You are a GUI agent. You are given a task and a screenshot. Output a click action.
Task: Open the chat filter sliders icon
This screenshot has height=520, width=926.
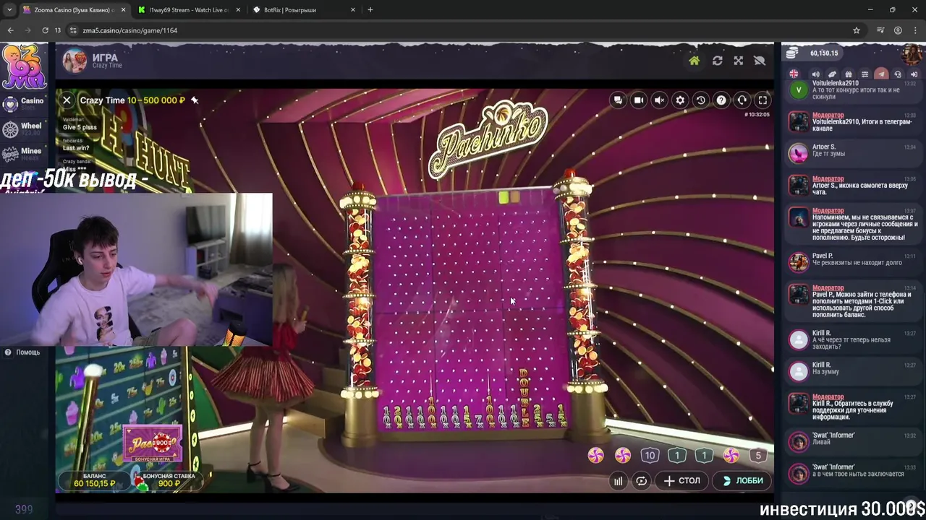coord(865,74)
